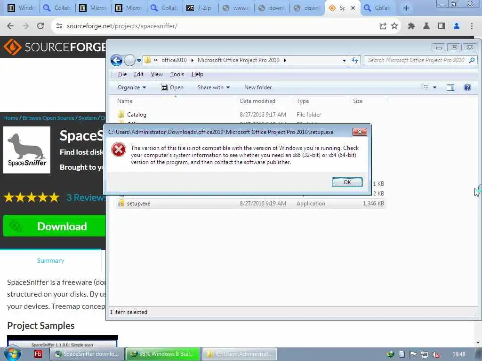Open the Organize dropdown
The width and height of the screenshot is (482, 361).
[132, 87]
